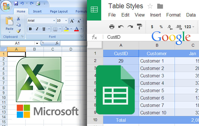Open the fill color dropdown arrow
199x126 pixels.
[x=71, y=29]
